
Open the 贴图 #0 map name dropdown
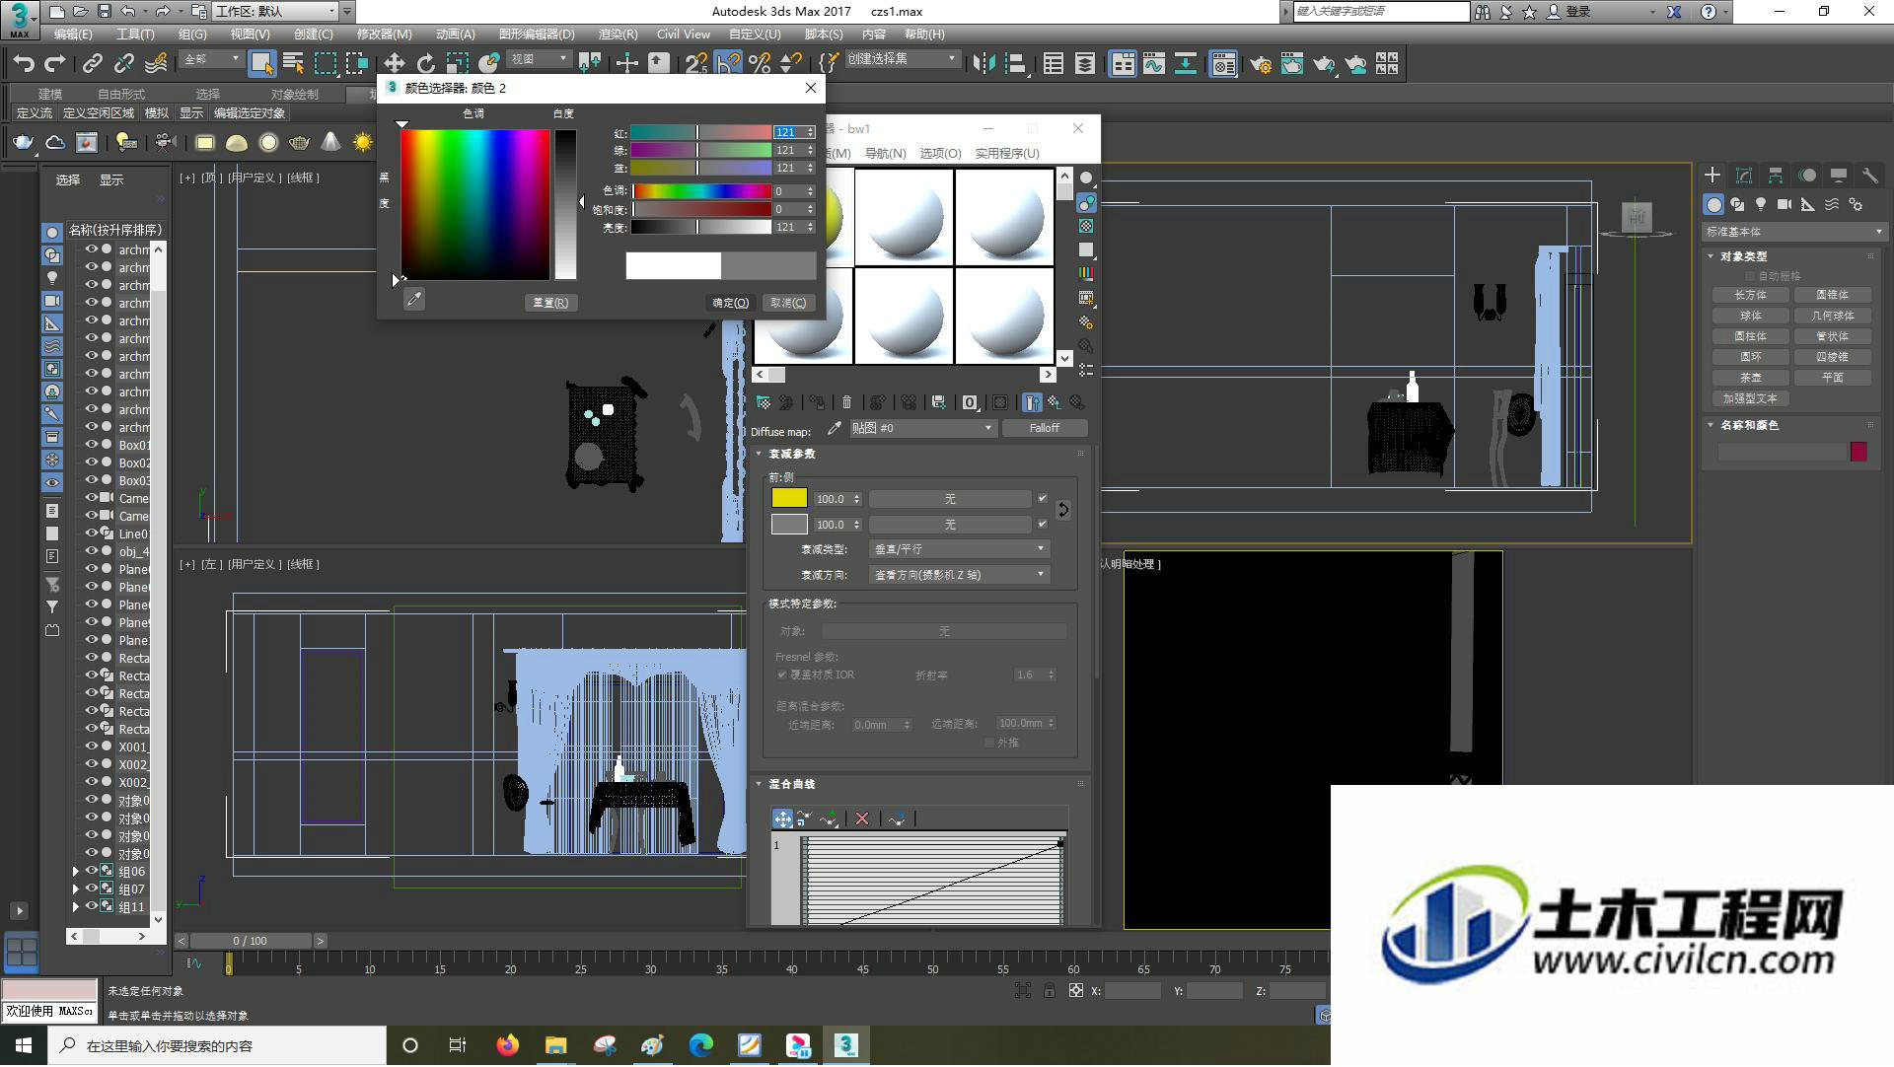921,428
